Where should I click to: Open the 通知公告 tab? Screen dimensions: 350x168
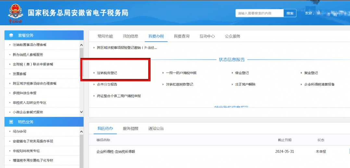coord(156,129)
